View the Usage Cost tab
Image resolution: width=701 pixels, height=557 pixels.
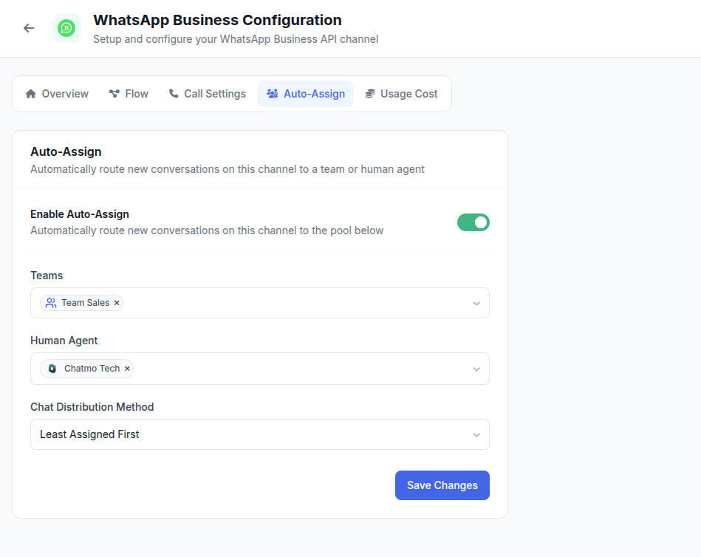(401, 94)
